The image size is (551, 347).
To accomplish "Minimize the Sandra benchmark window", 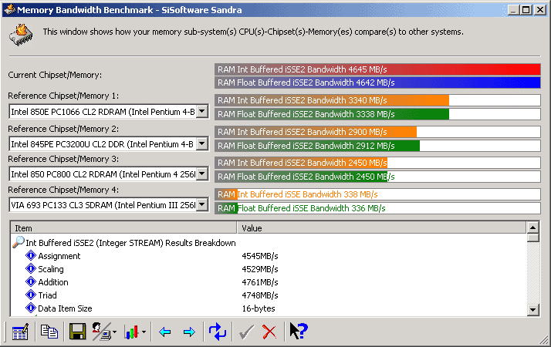I will (513, 10).
